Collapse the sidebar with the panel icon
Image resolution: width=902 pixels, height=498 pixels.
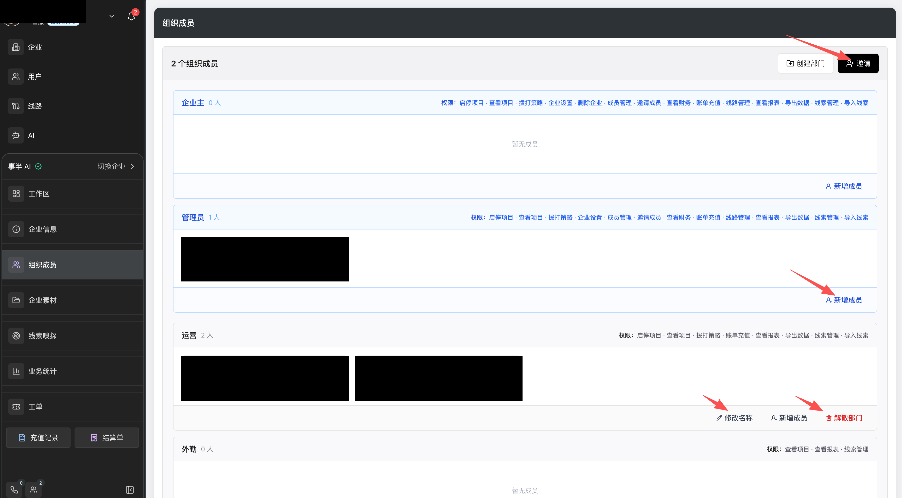(x=130, y=490)
